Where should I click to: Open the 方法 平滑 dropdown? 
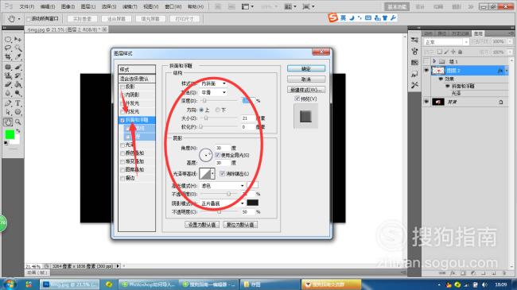(213, 93)
